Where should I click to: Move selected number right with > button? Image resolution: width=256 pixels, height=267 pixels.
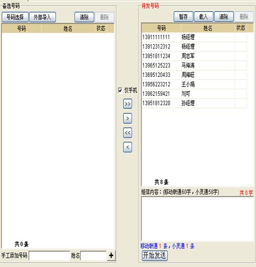(127, 118)
